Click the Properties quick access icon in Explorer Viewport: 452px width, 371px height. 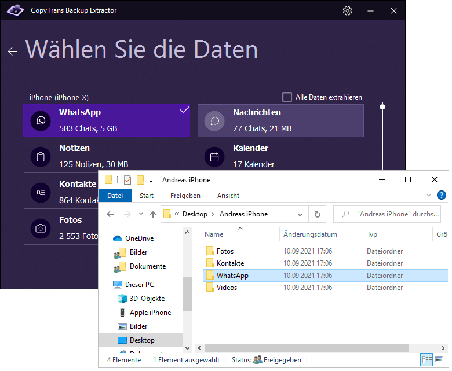(127, 180)
